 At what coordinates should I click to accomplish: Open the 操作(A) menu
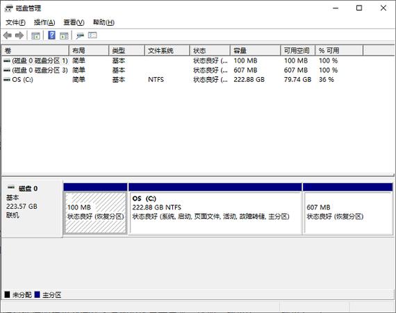(x=44, y=22)
